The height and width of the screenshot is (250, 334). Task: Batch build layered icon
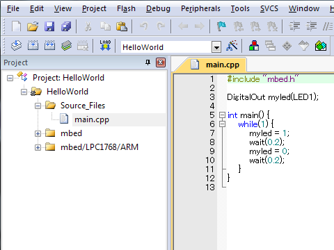pyautogui.click(x=66, y=46)
